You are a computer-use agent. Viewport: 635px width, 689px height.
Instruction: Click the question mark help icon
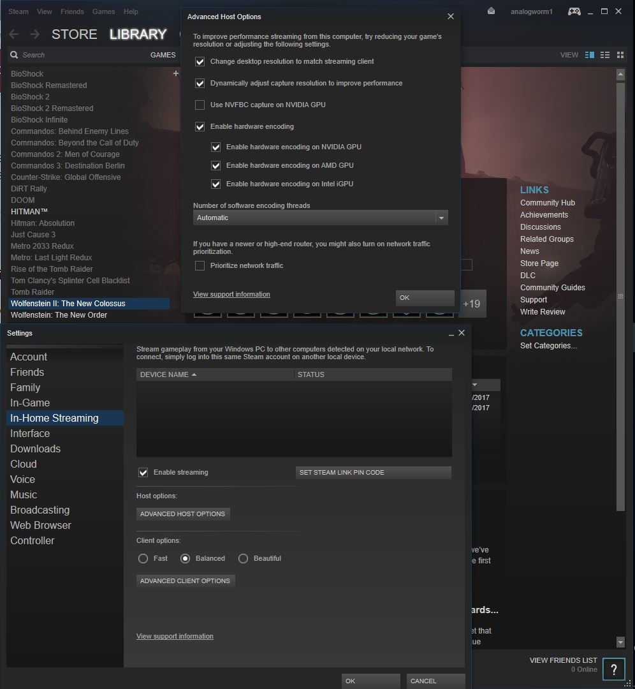point(613,669)
